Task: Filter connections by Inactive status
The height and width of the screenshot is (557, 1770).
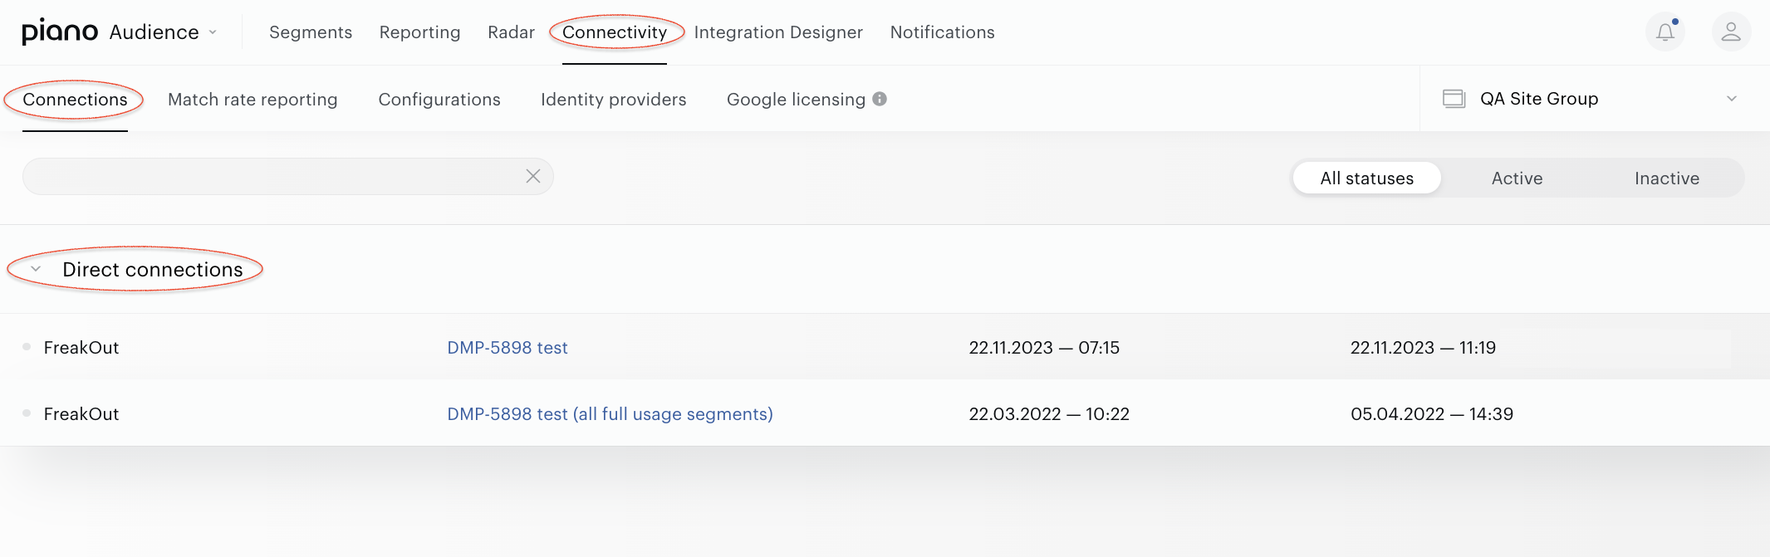Action: 1666,178
